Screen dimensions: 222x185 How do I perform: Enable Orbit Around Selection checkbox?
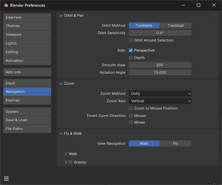tap(131, 40)
